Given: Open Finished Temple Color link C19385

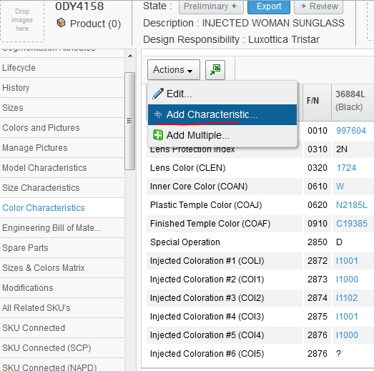Looking at the screenshot, I should tap(352, 224).
